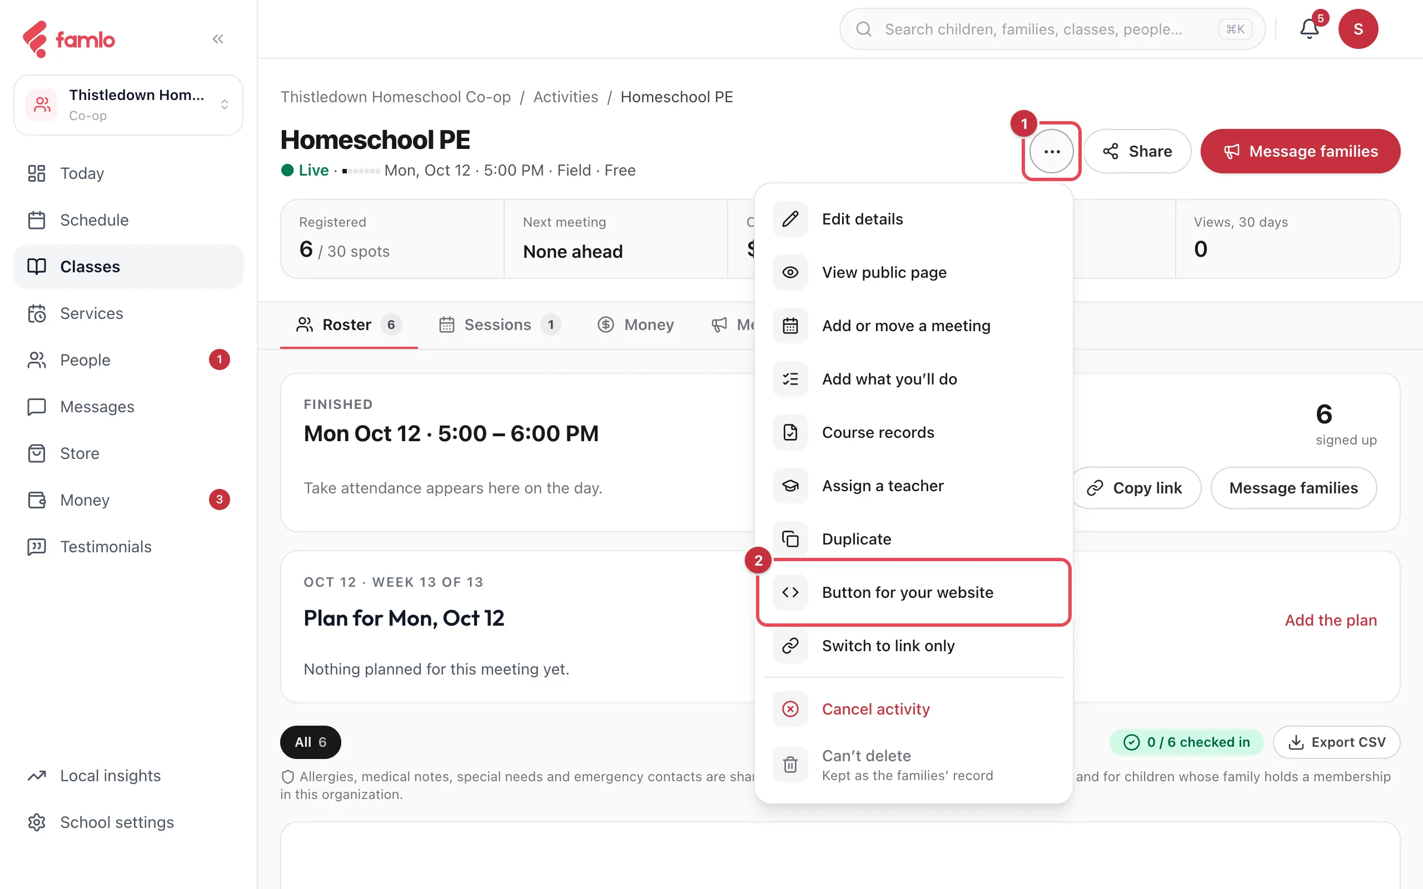
Task: Select Classes in the sidebar
Action: [x=128, y=266]
